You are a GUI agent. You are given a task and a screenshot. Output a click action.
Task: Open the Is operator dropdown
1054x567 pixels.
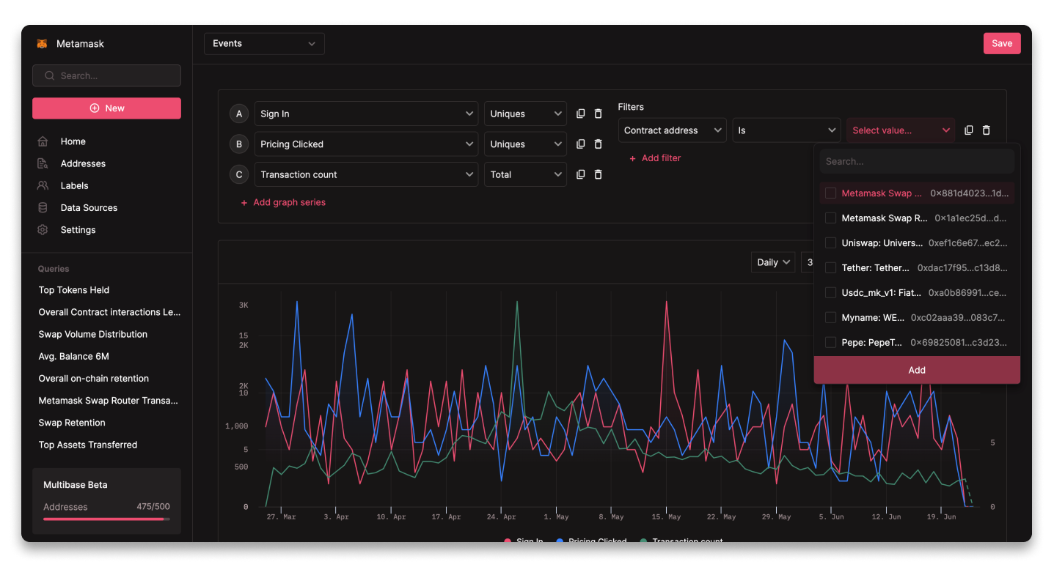[x=786, y=130]
